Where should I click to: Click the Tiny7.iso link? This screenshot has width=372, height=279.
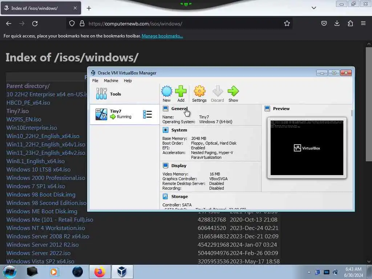17,111
